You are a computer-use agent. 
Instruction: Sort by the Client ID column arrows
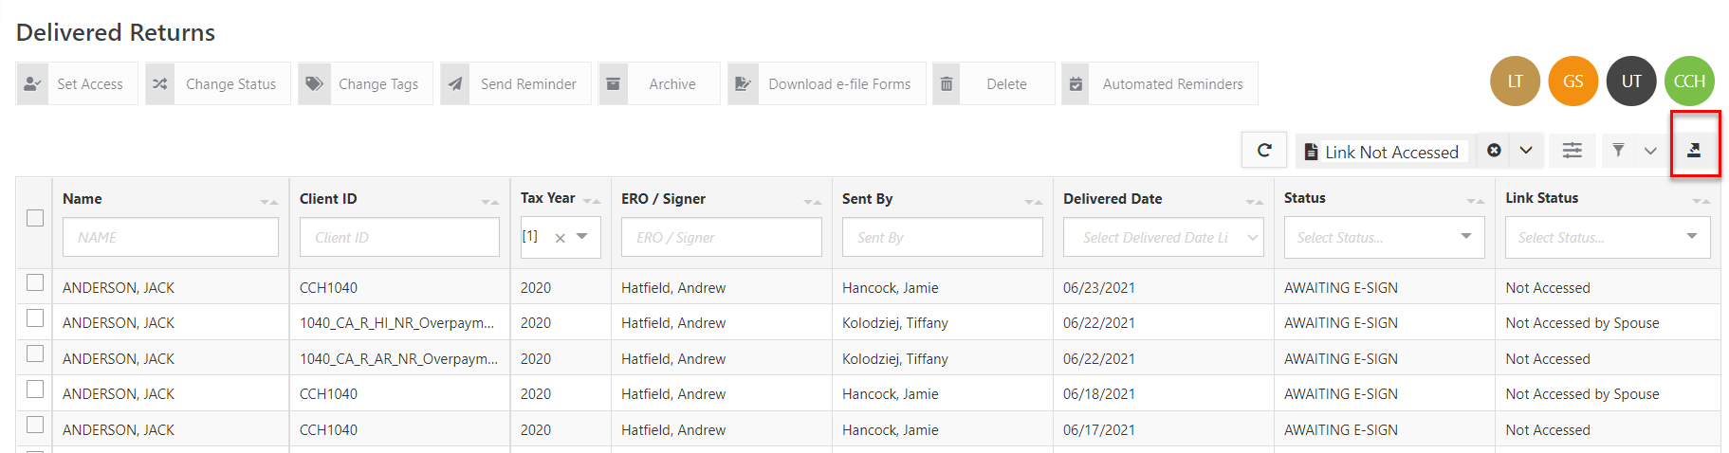point(490,201)
